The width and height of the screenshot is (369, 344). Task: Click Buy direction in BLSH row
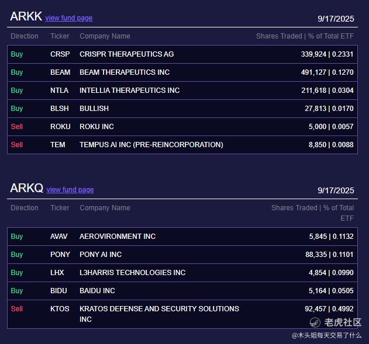tap(17, 109)
